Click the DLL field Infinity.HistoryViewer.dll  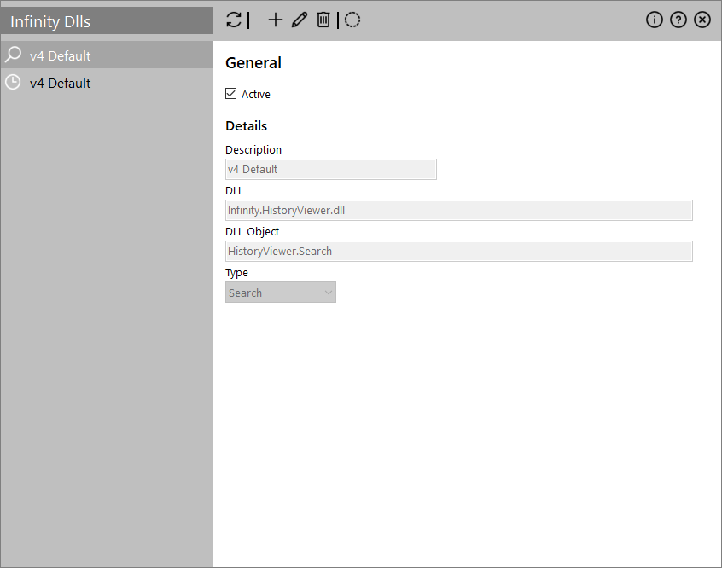click(x=459, y=211)
